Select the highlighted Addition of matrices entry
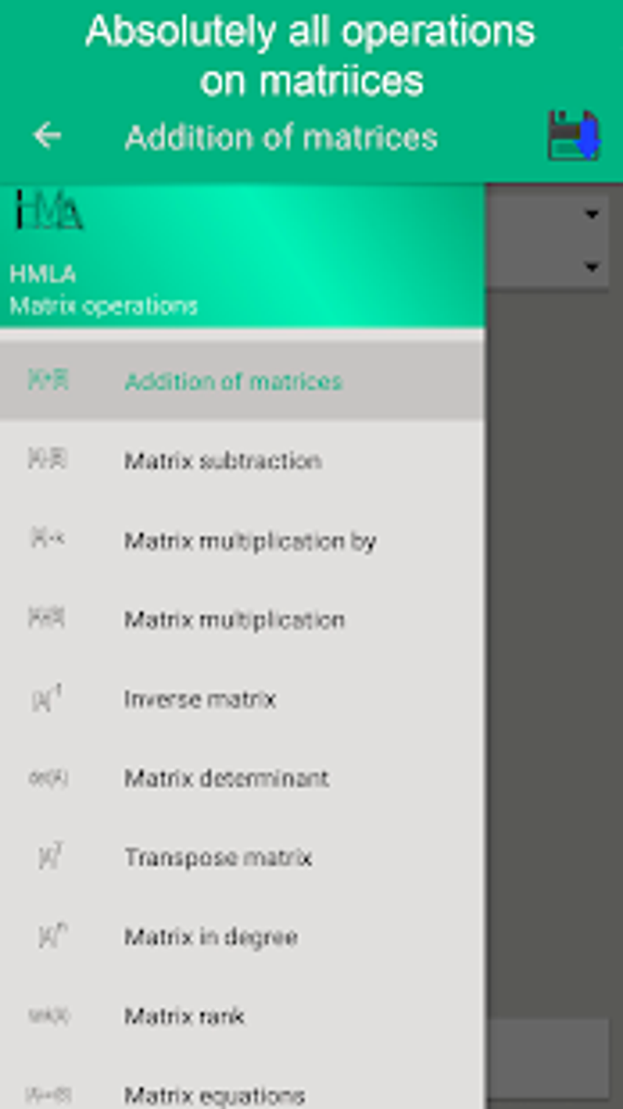The height and width of the screenshot is (1109, 623). click(x=234, y=381)
